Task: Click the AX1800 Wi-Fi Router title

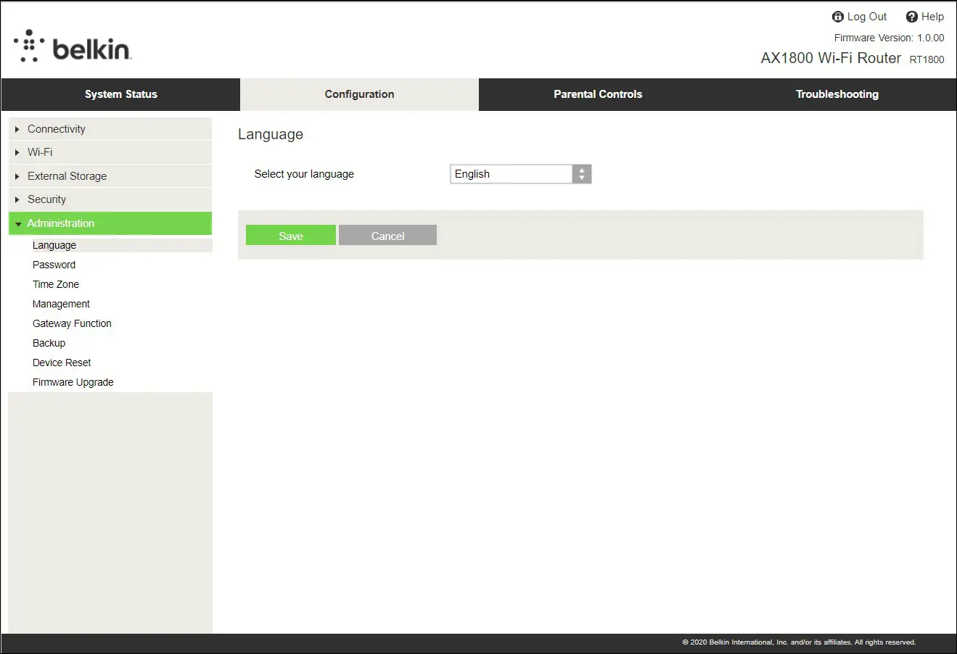Action: [x=831, y=58]
